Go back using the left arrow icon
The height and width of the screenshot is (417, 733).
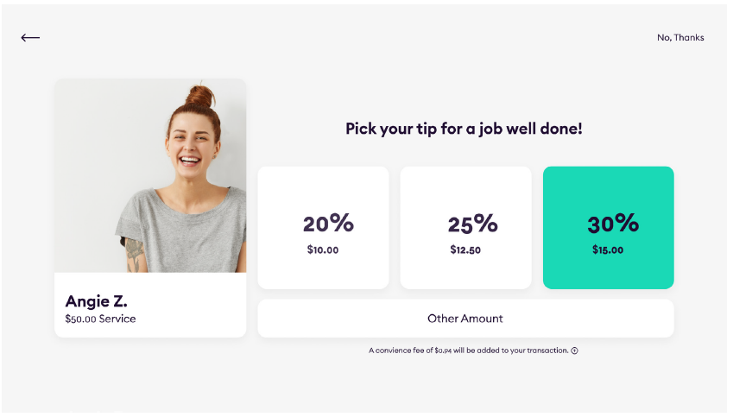tap(30, 38)
